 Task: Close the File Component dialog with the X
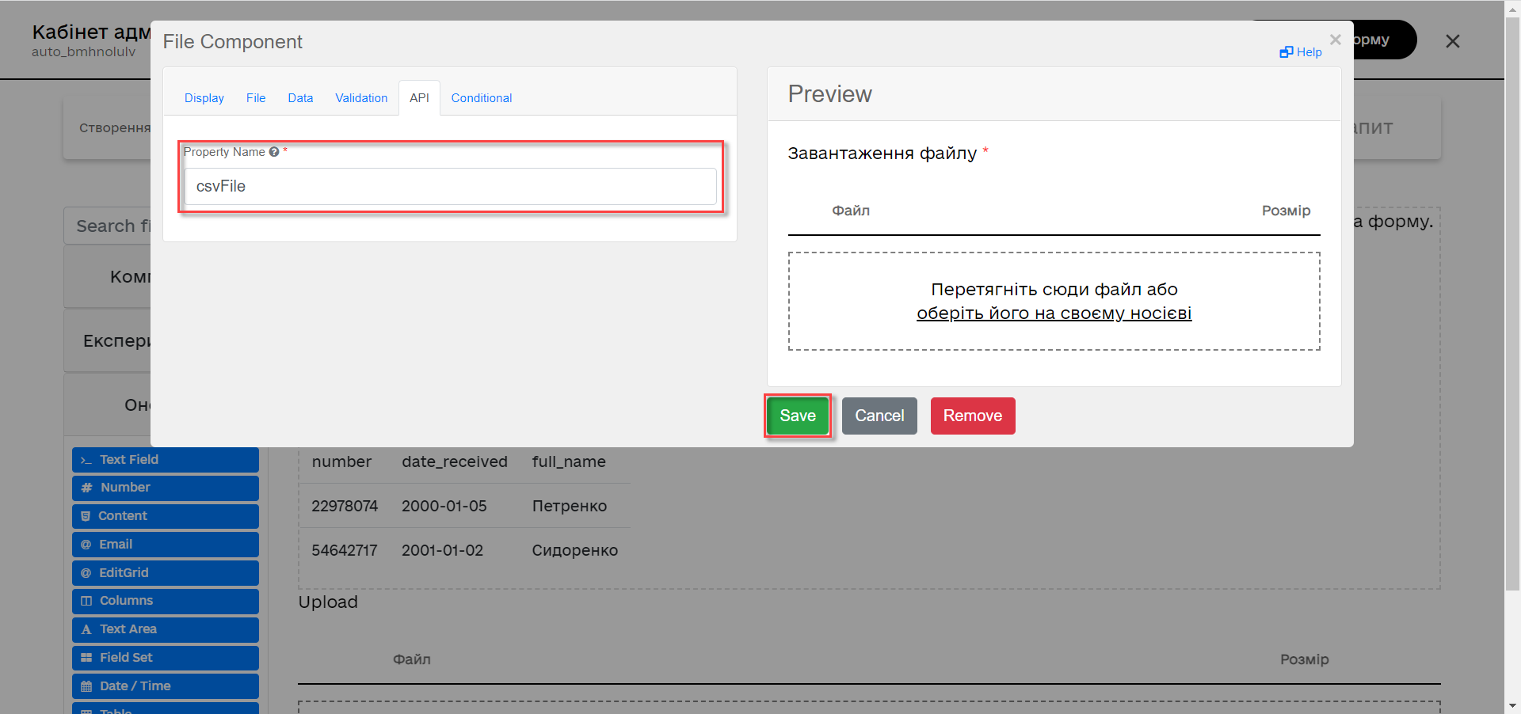pos(1335,40)
